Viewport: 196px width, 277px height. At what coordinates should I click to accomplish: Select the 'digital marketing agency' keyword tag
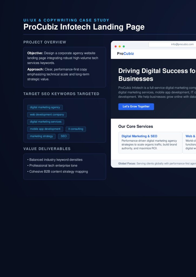(x=45, y=107)
